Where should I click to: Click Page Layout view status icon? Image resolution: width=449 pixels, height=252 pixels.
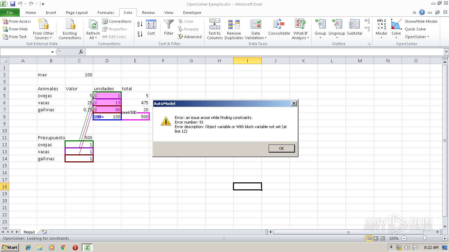[375, 238]
